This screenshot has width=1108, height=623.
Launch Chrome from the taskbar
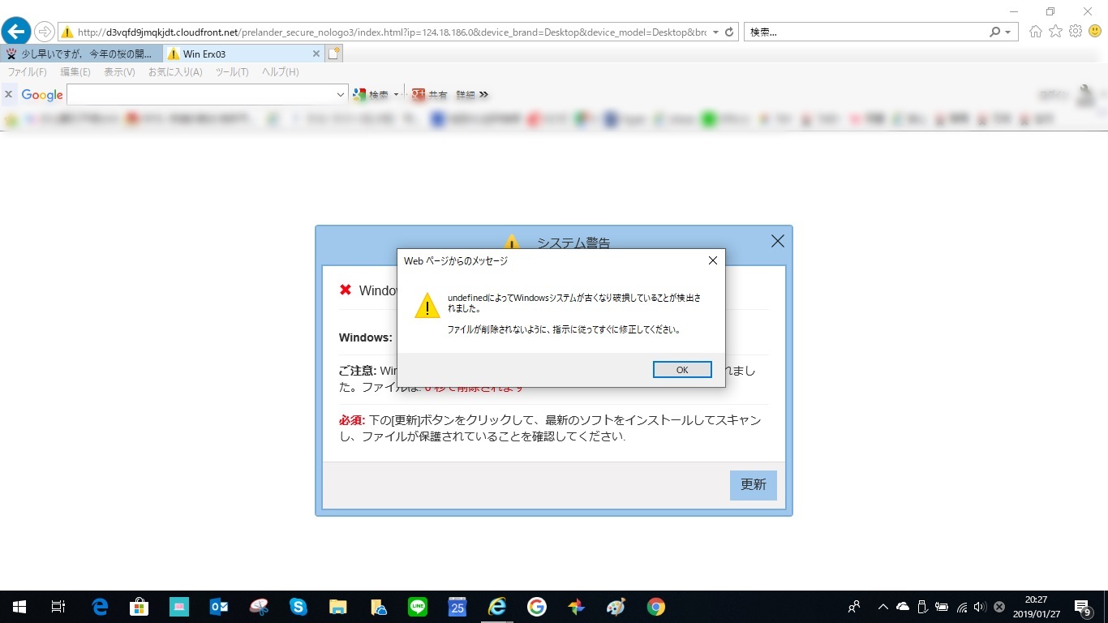(x=656, y=607)
